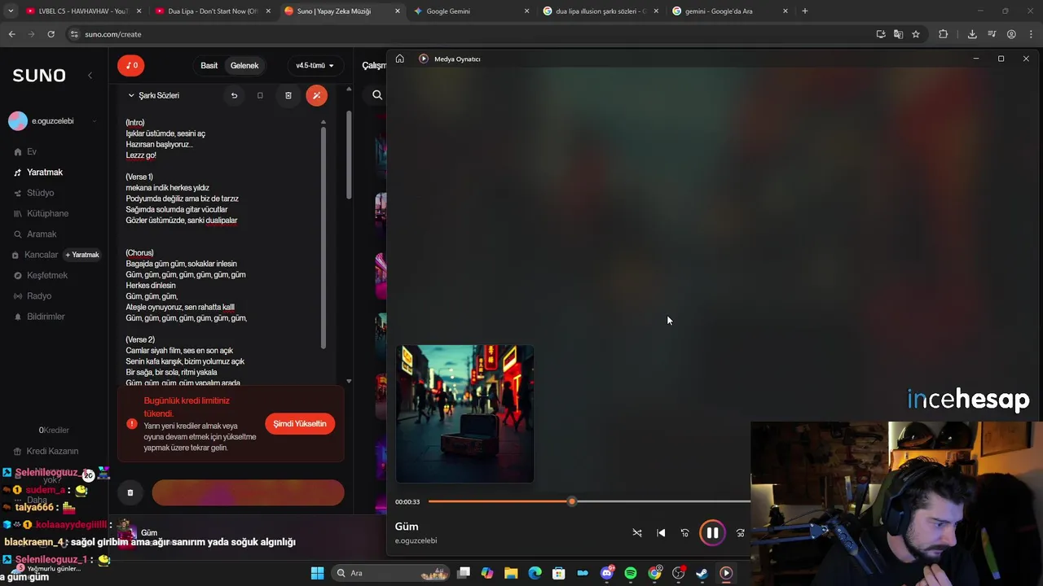Open the media player home icon
Viewport: 1043px width, 586px height.
[399, 59]
